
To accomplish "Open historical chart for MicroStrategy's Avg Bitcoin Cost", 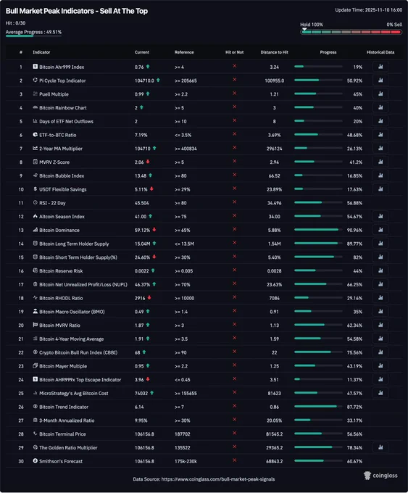I will click(x=380, y=393).
